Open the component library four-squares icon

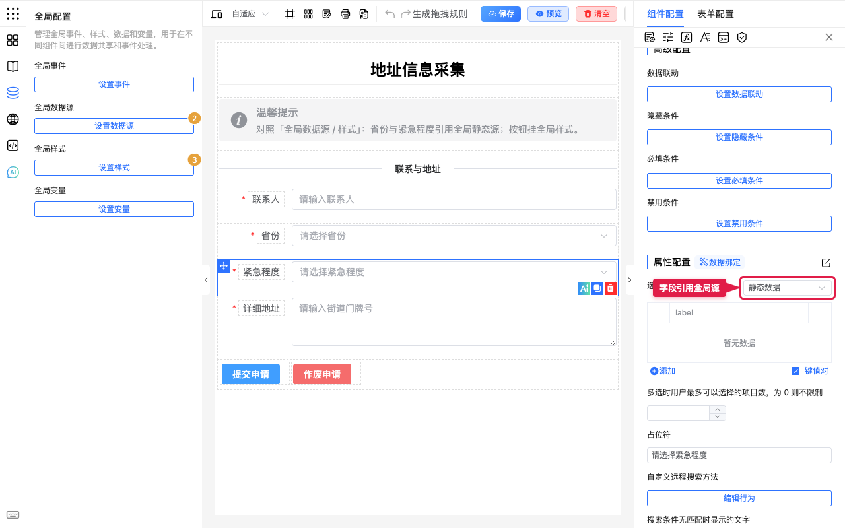pyautogui.click(x=13, y=40)
